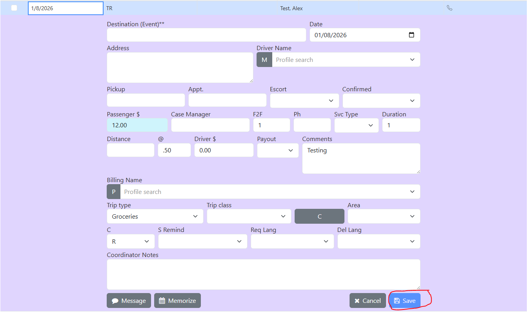
Task: Click the Message button with speech bubble
Action: point(129,301)
